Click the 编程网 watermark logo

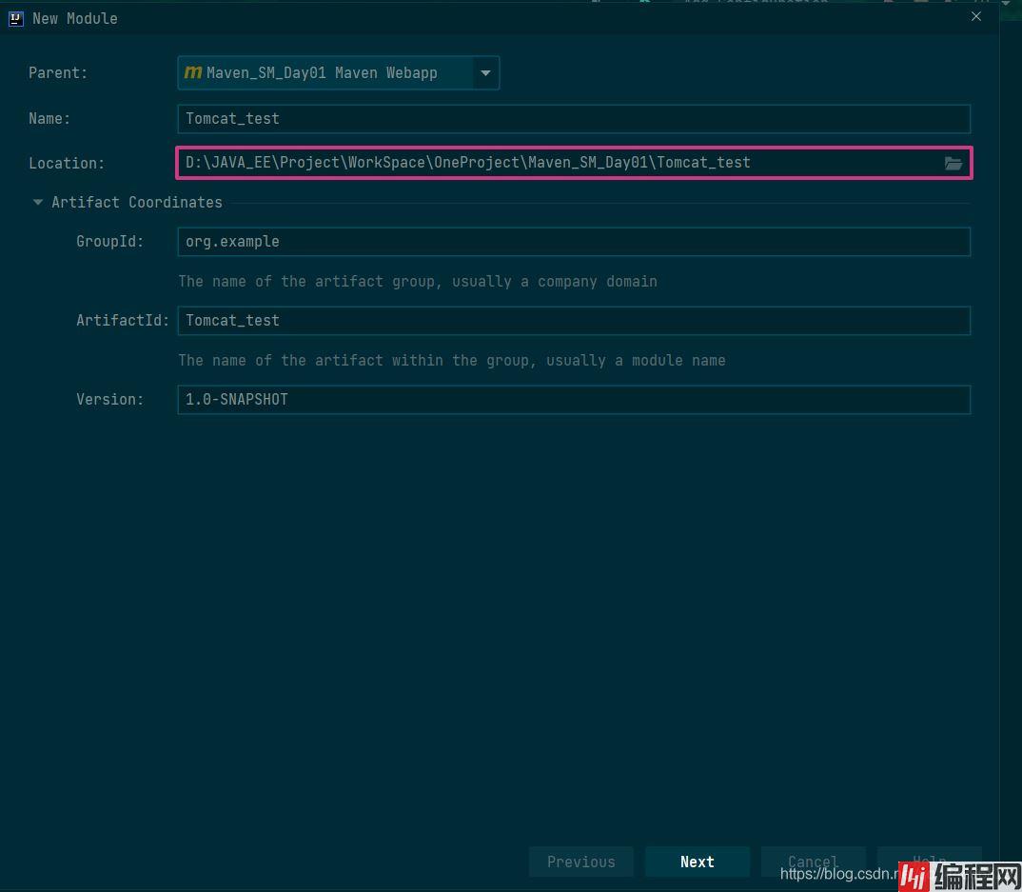point(961,874)
